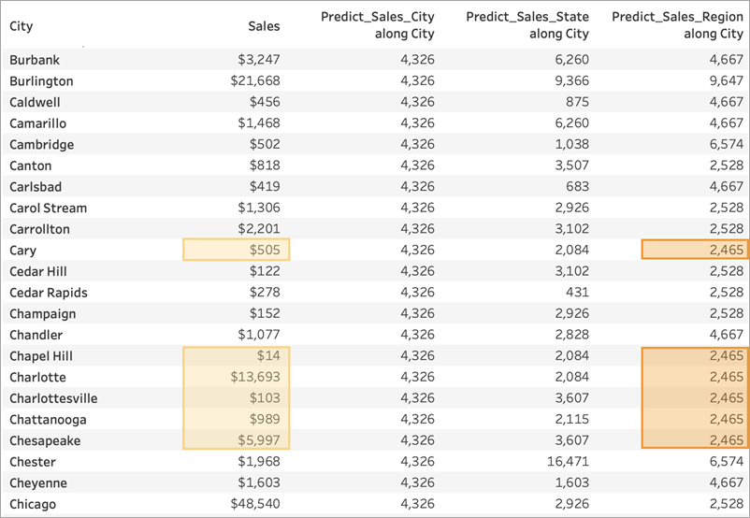
Task: Select the 16,471 state prediction cell
Action: click(x=568, y=462)
